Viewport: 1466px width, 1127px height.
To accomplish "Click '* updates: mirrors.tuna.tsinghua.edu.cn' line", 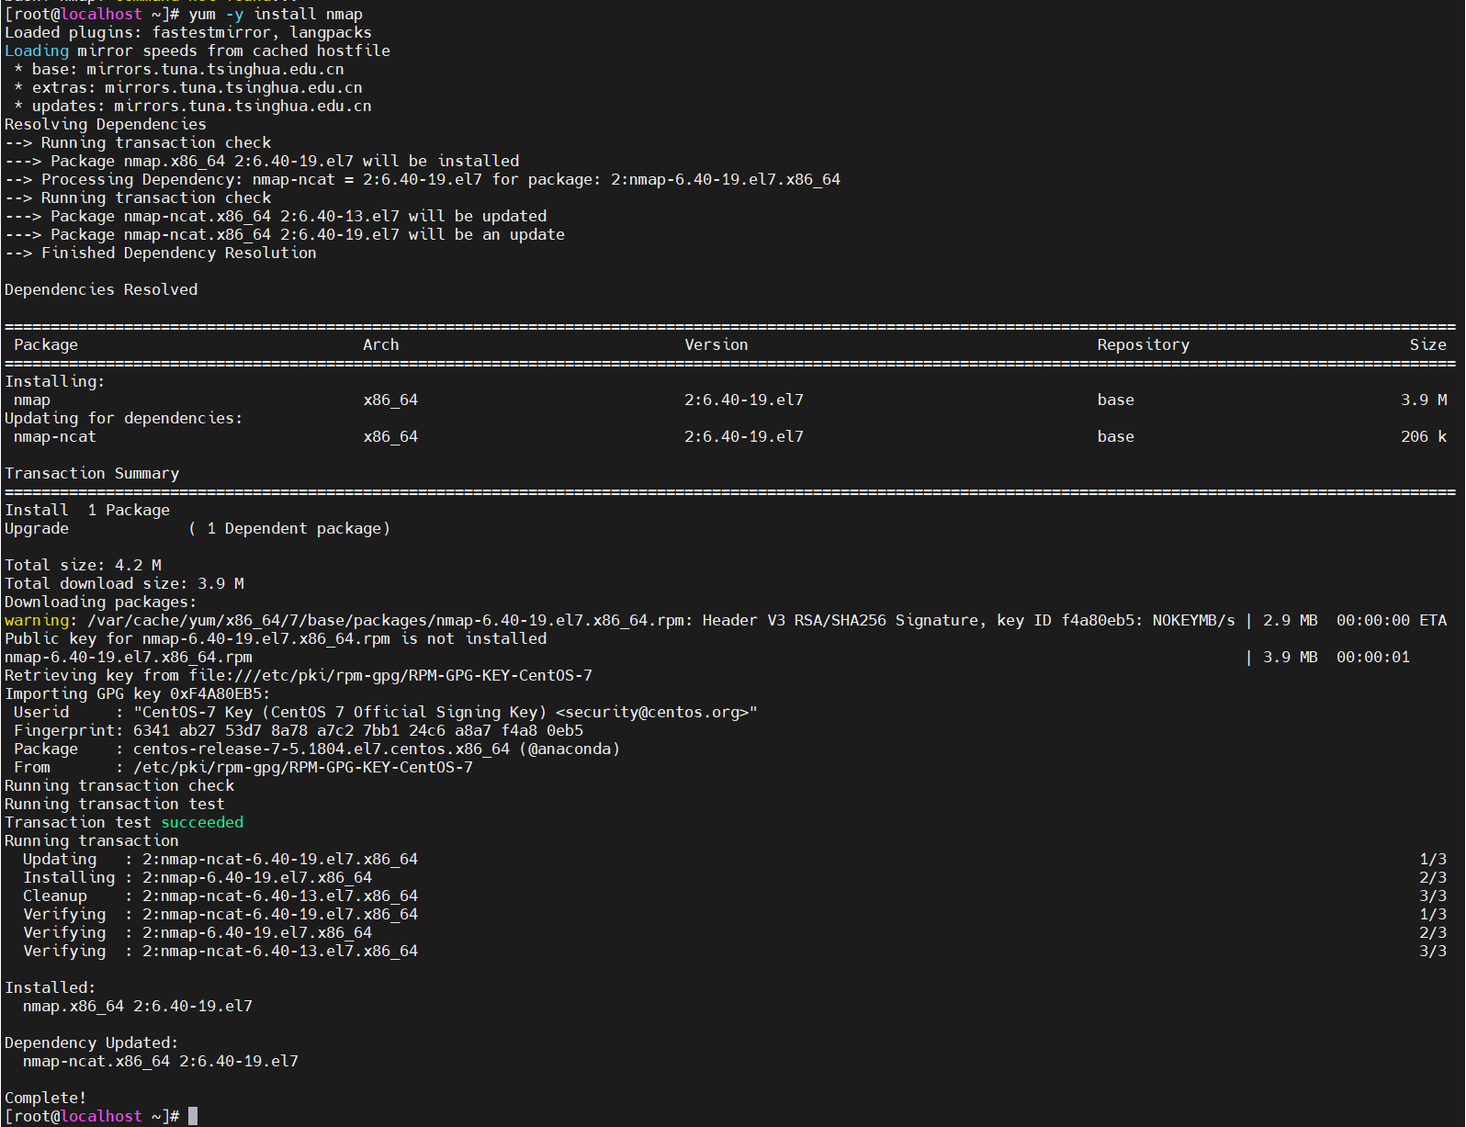I will (193, 106).
